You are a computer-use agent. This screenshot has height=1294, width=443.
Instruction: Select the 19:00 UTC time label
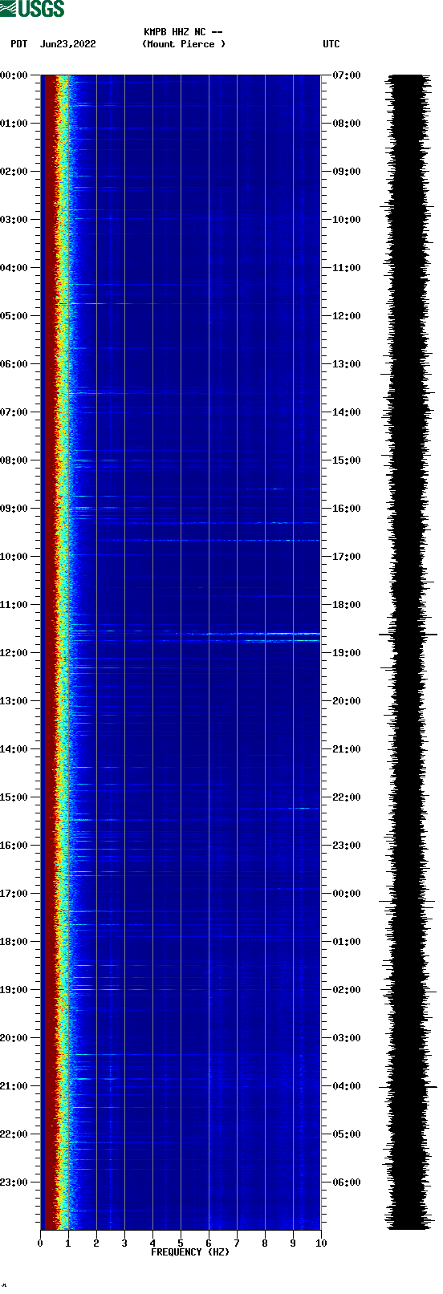[347, 653]
